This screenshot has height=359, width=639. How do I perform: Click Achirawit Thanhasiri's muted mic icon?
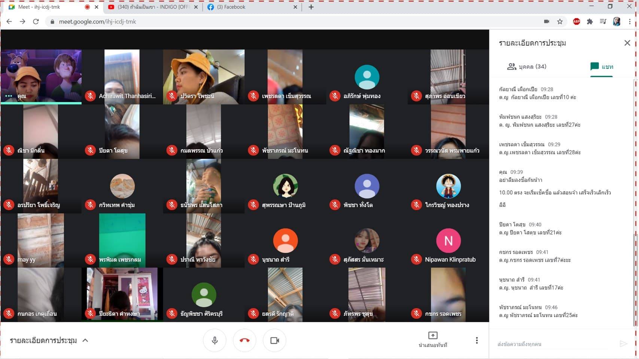pyautogui.click(x=90, y=96)
